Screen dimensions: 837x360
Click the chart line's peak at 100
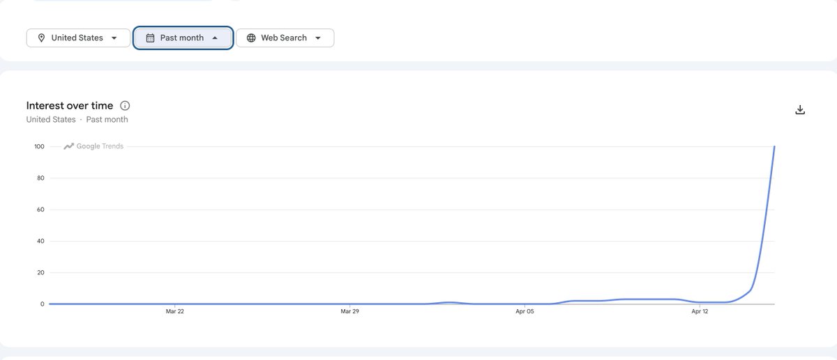[774, 147]
